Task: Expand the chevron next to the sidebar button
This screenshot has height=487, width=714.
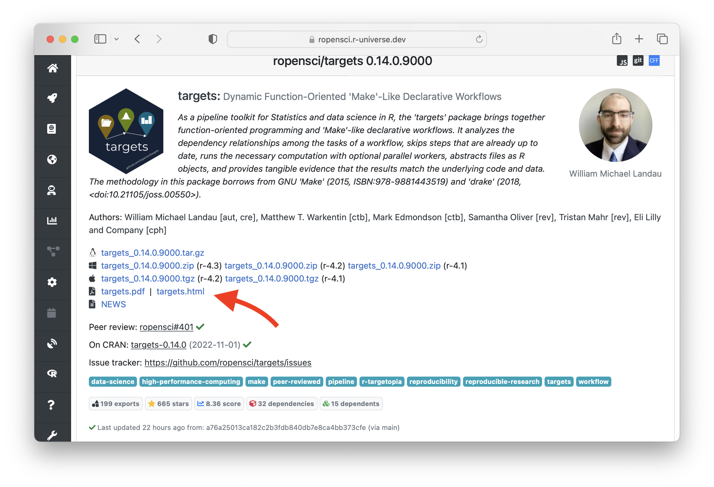Action: (x=117, y=39)
